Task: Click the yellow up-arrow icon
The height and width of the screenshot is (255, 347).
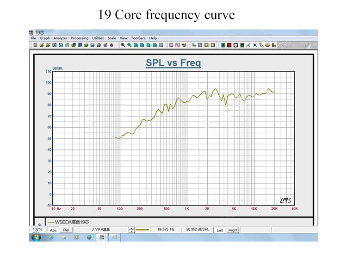Action: coord(206,45)
